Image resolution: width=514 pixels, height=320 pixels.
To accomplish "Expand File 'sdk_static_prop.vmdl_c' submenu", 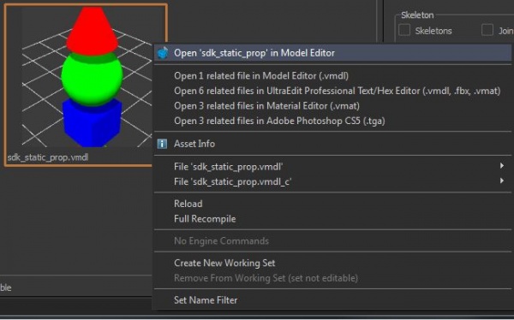I will [x=332, y=181].
